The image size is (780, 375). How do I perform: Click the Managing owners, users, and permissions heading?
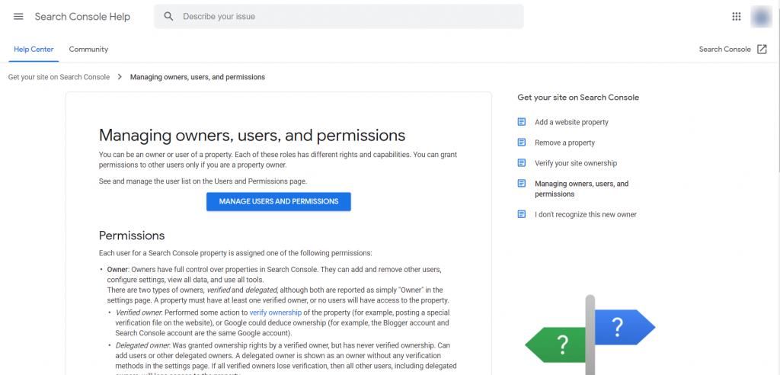coord(252,136)
